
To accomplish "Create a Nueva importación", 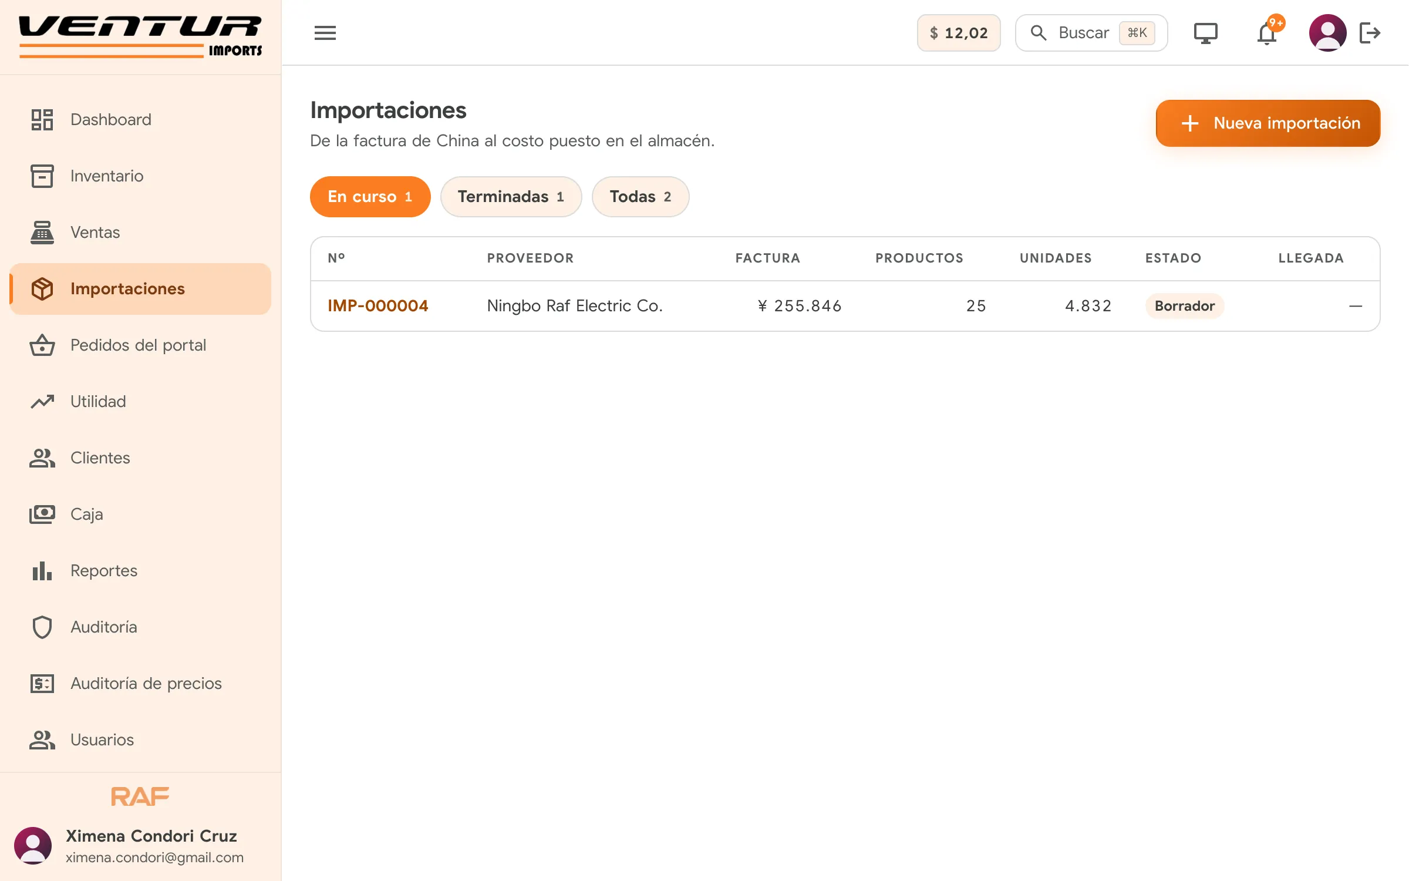I will tap(1268, 123).
